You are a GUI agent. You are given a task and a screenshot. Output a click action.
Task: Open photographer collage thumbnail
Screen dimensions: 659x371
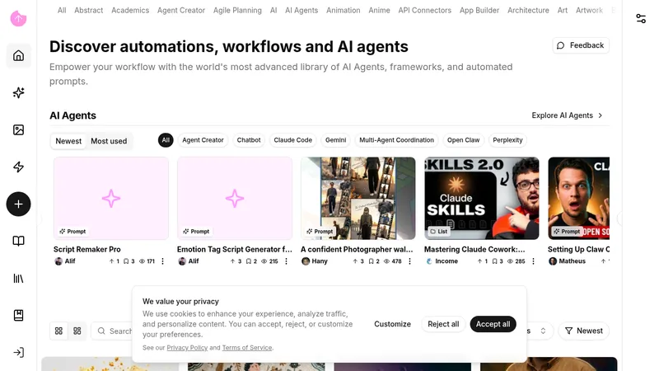[x=358, y=199]
